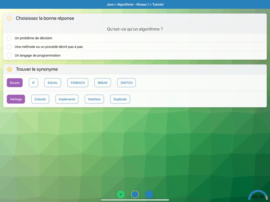Pick 'Implements' as synonym for Héritage
Image resolution: width=270 pixels, height=202 pixels.
tap(67, 99)
